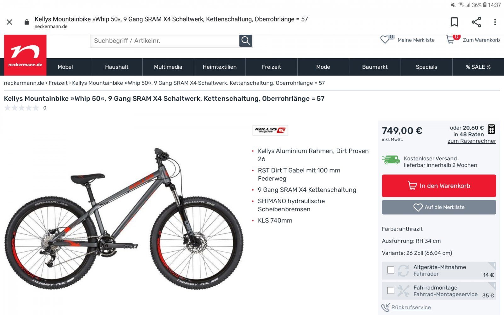The image size is (504, 315).
Task: Click the search magnifier icon
Action: (x=246, y=41)
